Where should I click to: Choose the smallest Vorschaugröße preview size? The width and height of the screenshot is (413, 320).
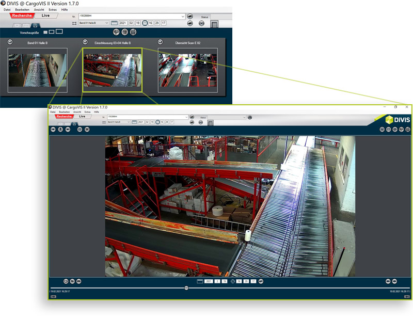coord(45,32)
